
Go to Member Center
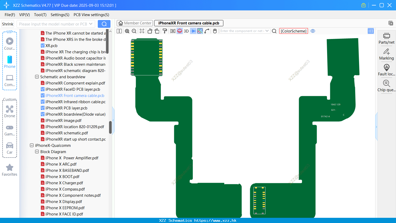pos(135,23)
